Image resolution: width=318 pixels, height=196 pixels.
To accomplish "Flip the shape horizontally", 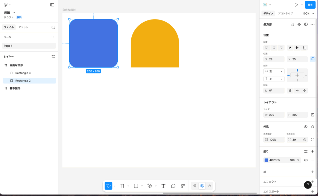I will pos(297,90).
